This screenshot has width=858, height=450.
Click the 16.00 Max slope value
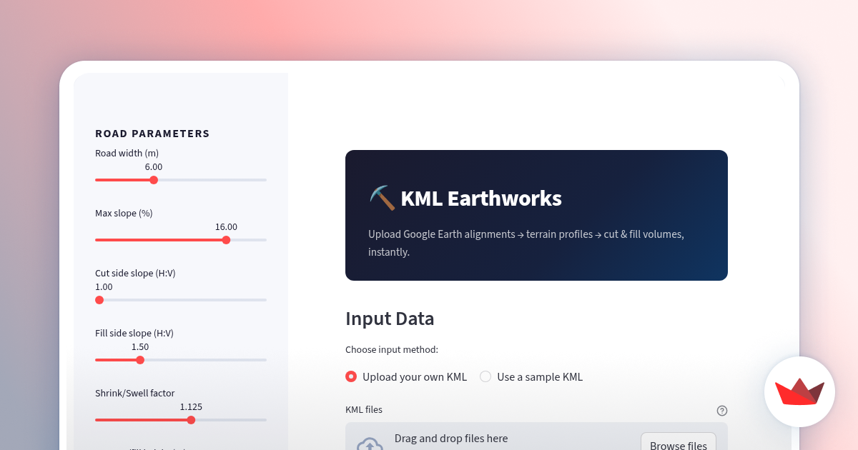point(226,226)
